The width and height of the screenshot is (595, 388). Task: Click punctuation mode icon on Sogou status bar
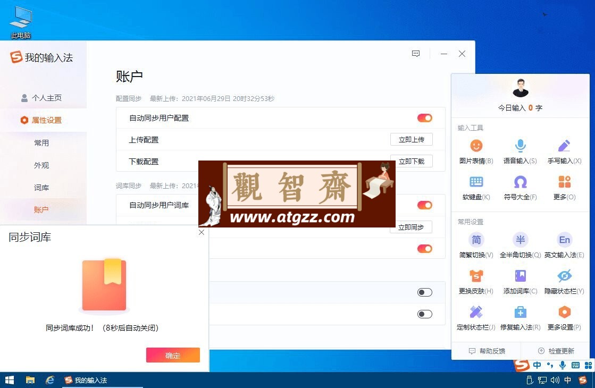pyautogui.click(x=550, y=365)
